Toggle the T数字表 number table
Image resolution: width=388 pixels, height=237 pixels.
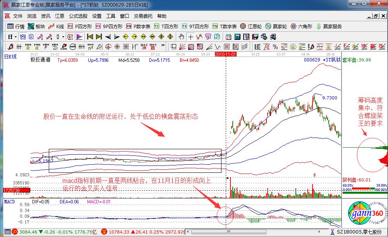pyautogui.click(x=225, y=27)
